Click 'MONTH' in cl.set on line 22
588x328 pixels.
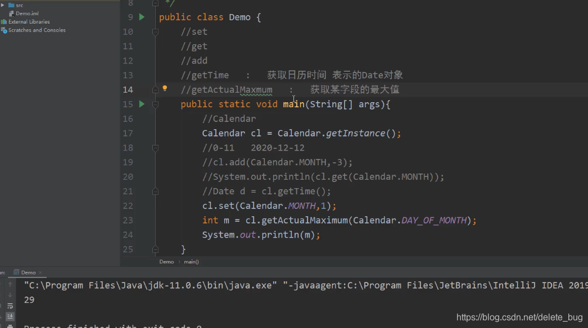(302, 206)
